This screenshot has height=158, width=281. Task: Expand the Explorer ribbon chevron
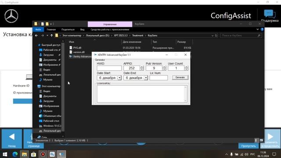(x=258, y=29)
